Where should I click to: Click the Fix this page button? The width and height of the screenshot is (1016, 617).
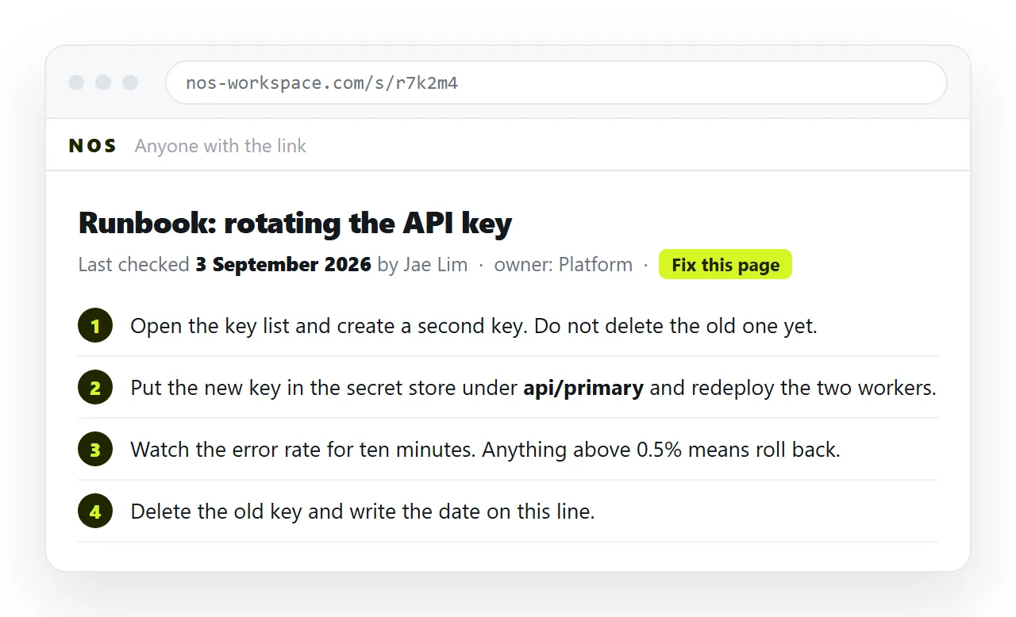pos(725,265)
